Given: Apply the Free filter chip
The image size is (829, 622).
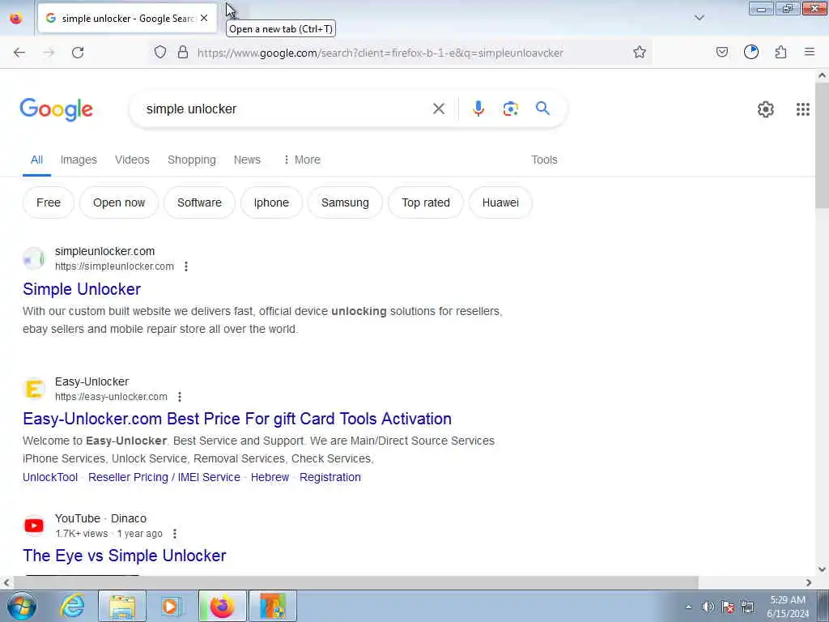Looking at the screenshot, I should (x=48, y=202).
